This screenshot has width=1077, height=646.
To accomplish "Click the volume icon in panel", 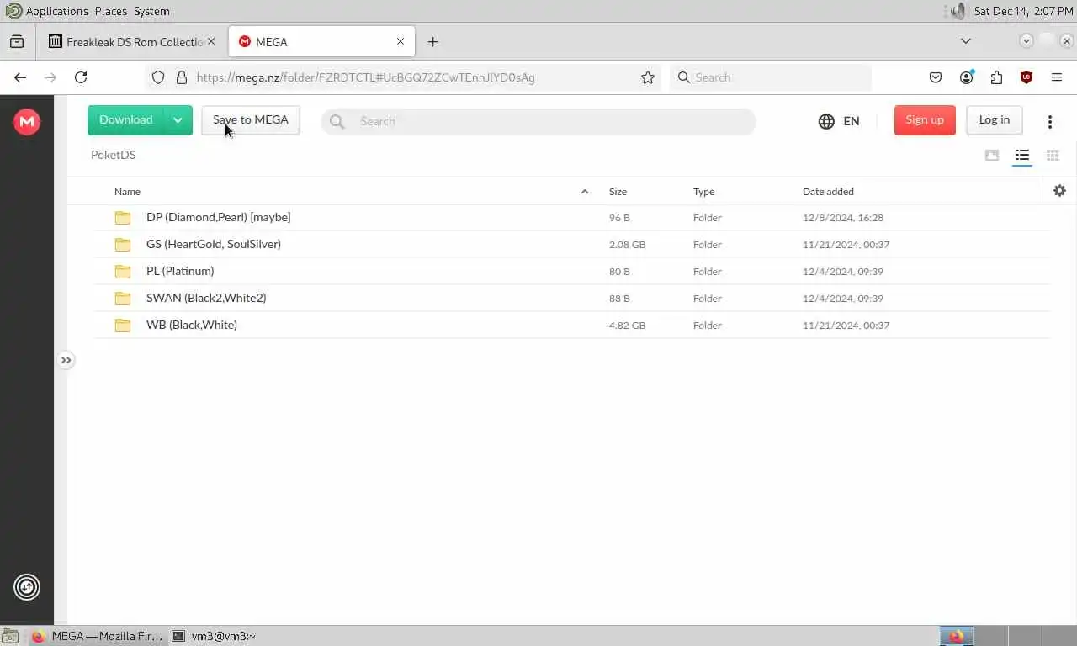I will [x=958, y=11].
